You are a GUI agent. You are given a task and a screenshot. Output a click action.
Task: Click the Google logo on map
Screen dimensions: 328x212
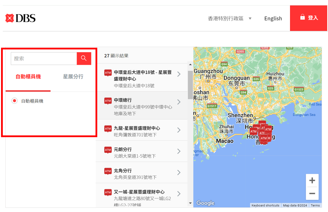pyautogui.click(x=205, y=203)
